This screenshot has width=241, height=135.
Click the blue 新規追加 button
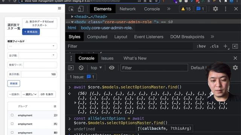coord(31,31)
